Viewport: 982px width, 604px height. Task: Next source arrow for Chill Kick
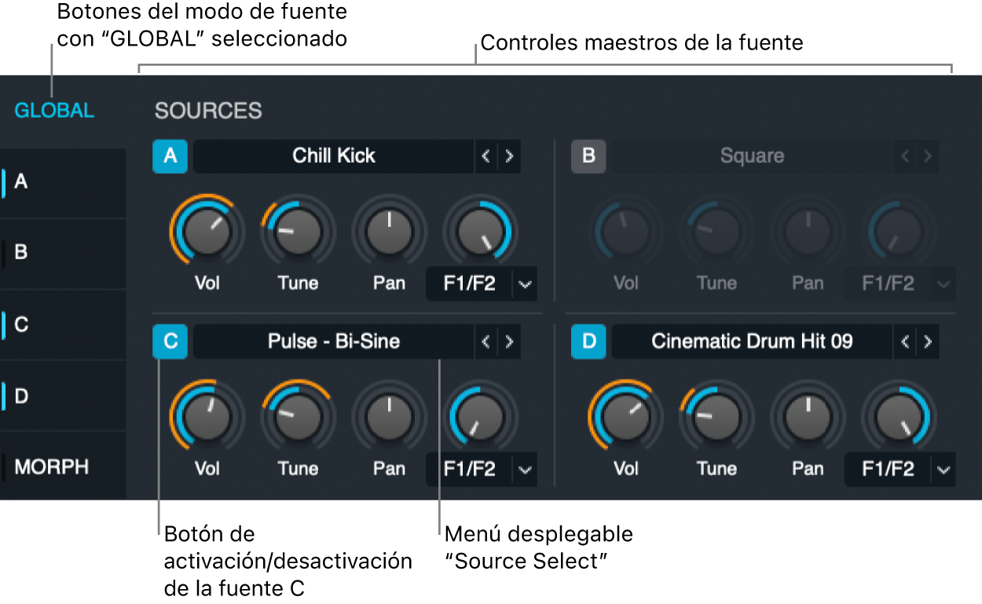click(509, 156)
